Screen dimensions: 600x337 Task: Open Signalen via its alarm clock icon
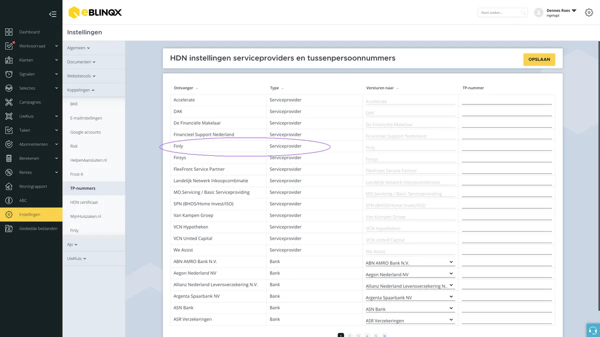9,74
